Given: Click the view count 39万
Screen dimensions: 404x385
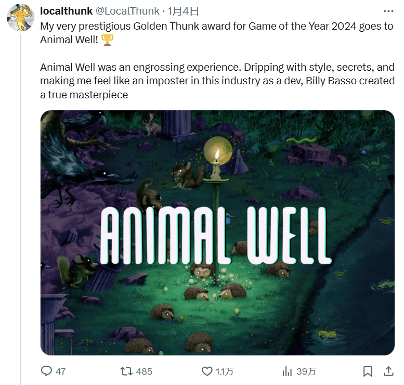Looking at the screenshot, I should pos(306,371).
